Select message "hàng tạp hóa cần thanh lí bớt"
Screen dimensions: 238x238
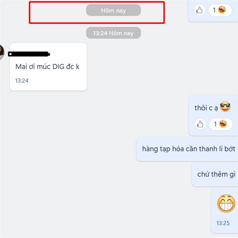(x=187, y=150)
